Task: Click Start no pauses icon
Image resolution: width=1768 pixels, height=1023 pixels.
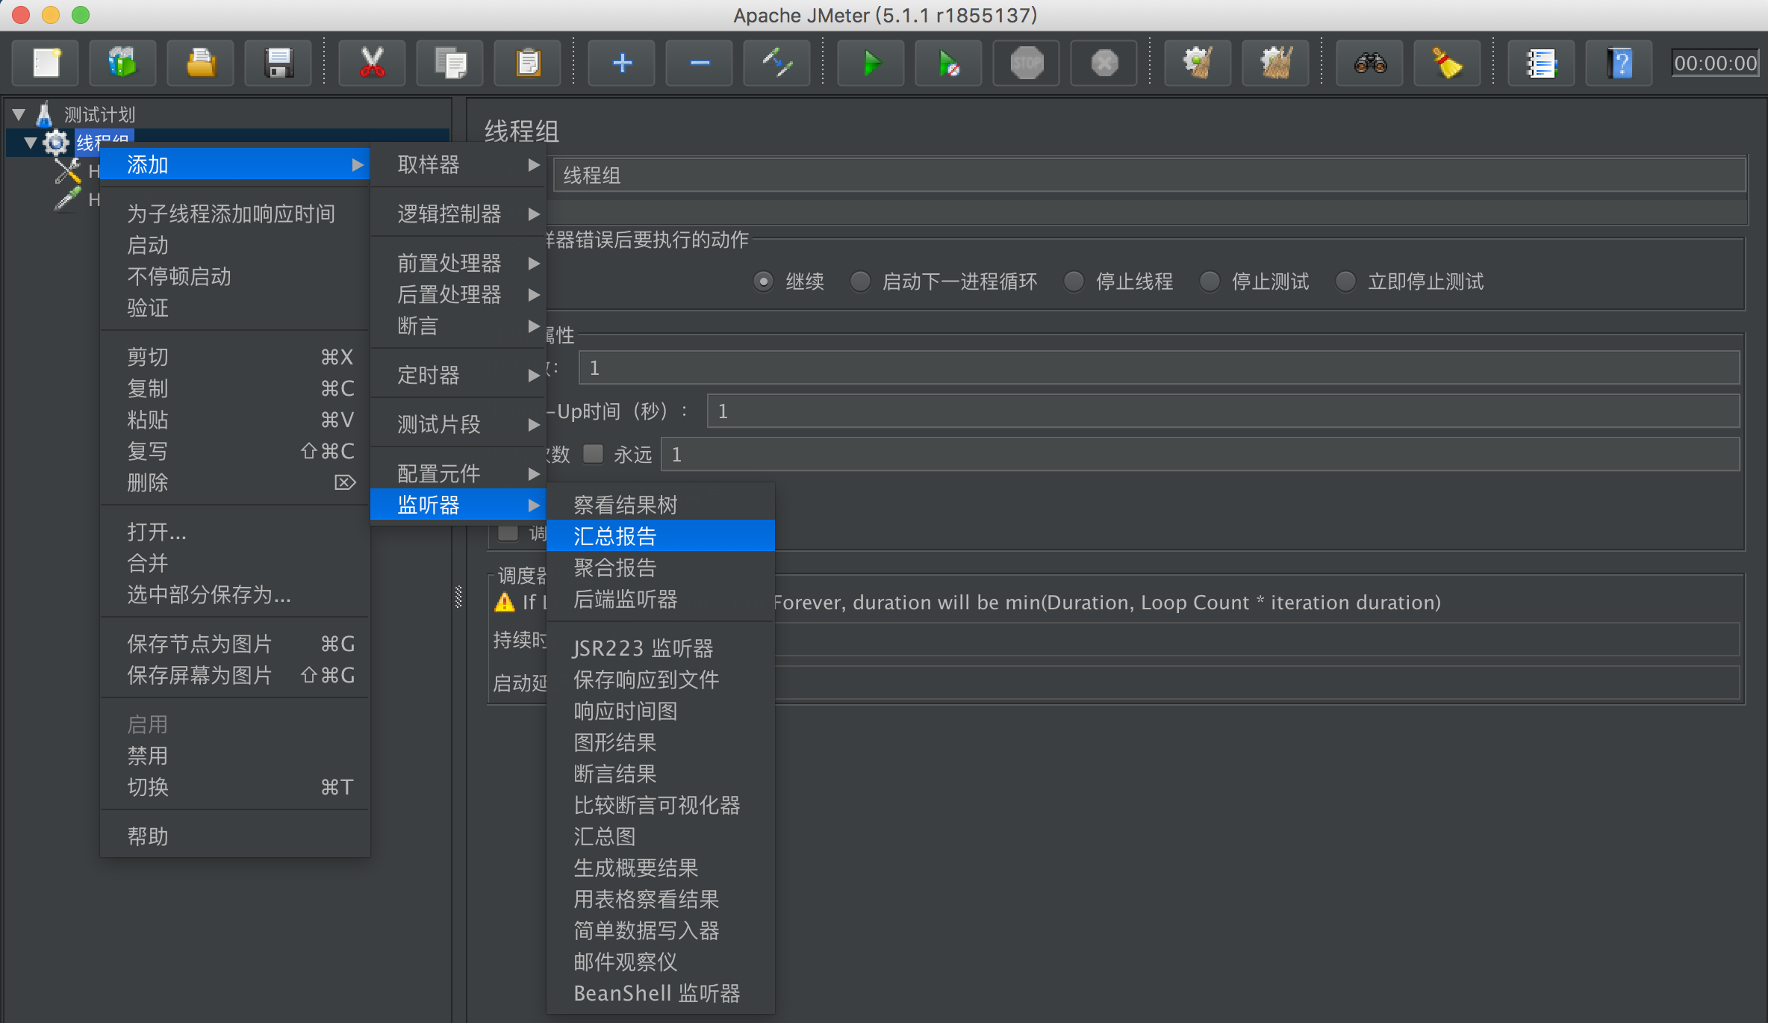Action: click(948, 63)
